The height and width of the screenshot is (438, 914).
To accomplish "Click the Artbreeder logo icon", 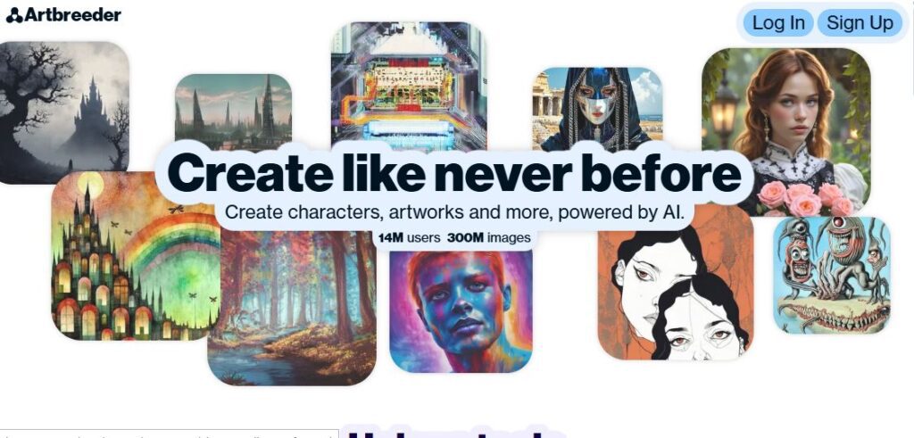I will pos(14,15).
